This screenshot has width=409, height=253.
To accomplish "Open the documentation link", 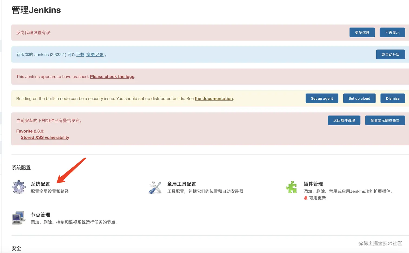I will (214, 99).
